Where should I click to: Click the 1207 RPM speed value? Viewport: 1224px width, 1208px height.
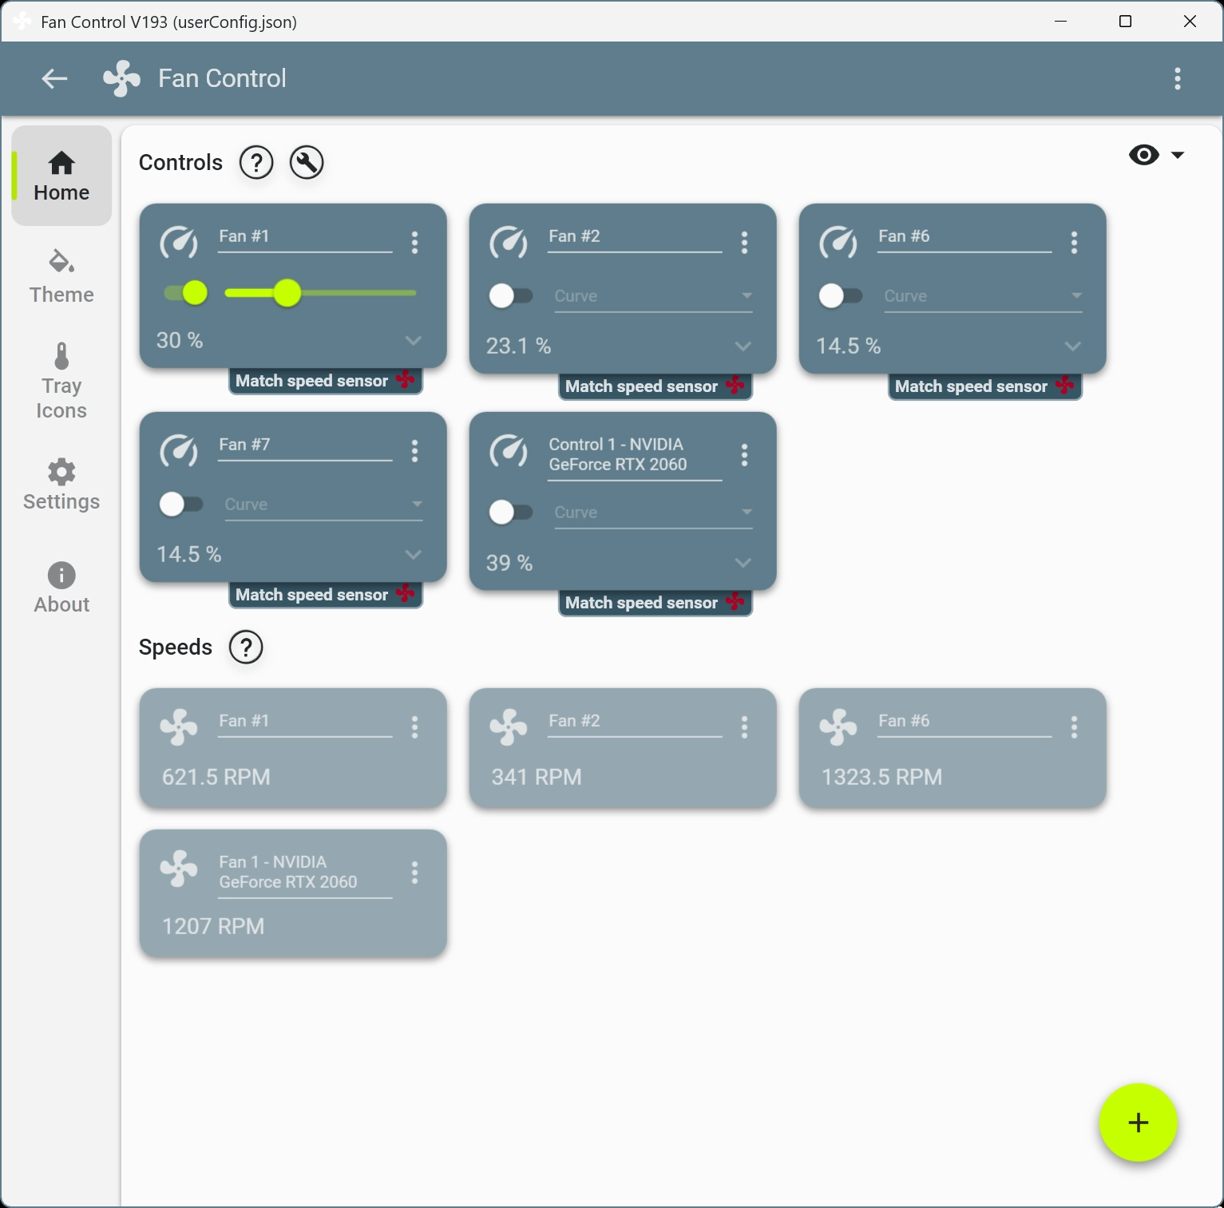tap(213, 926)
